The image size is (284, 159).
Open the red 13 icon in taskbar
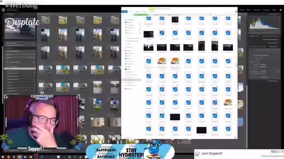point(36,156)
